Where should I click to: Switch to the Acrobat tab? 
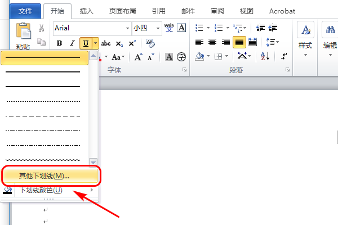(x=282, y=11)
